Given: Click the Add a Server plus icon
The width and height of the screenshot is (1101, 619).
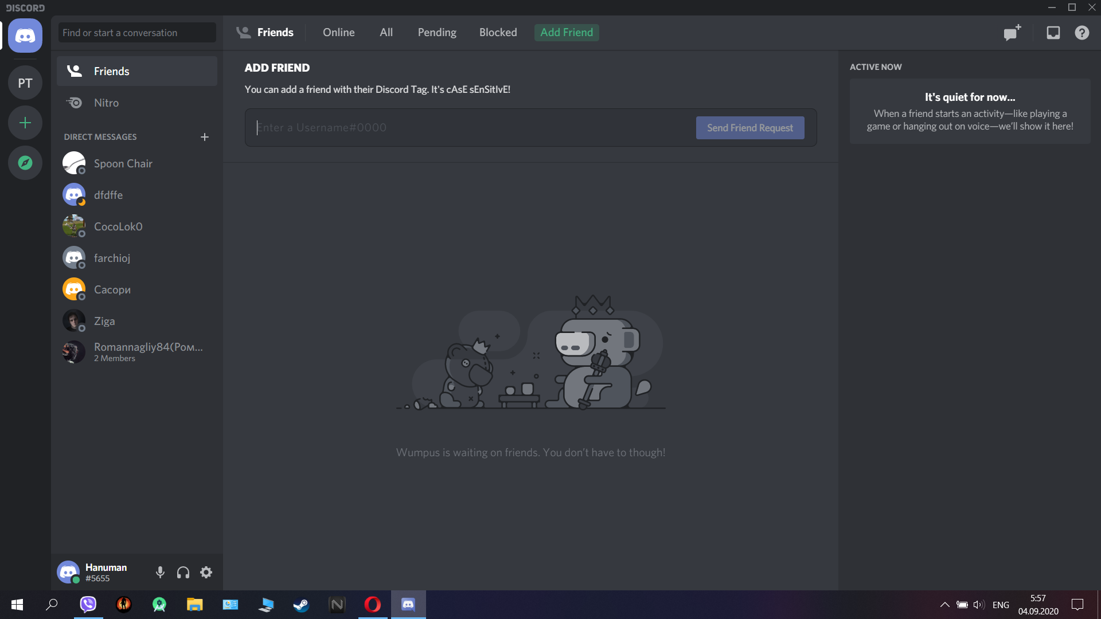Looking at the screenshot, I should click(x=25, y=123).
